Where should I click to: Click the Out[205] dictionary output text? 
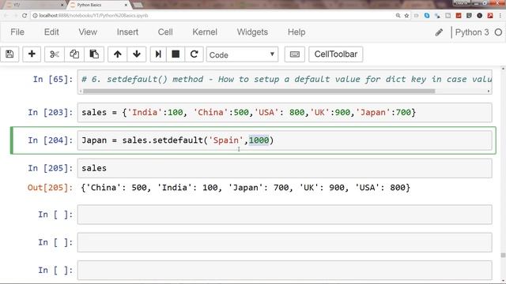click(x=246, y=188)
